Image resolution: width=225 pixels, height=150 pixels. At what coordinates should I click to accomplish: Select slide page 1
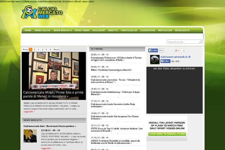31,49
